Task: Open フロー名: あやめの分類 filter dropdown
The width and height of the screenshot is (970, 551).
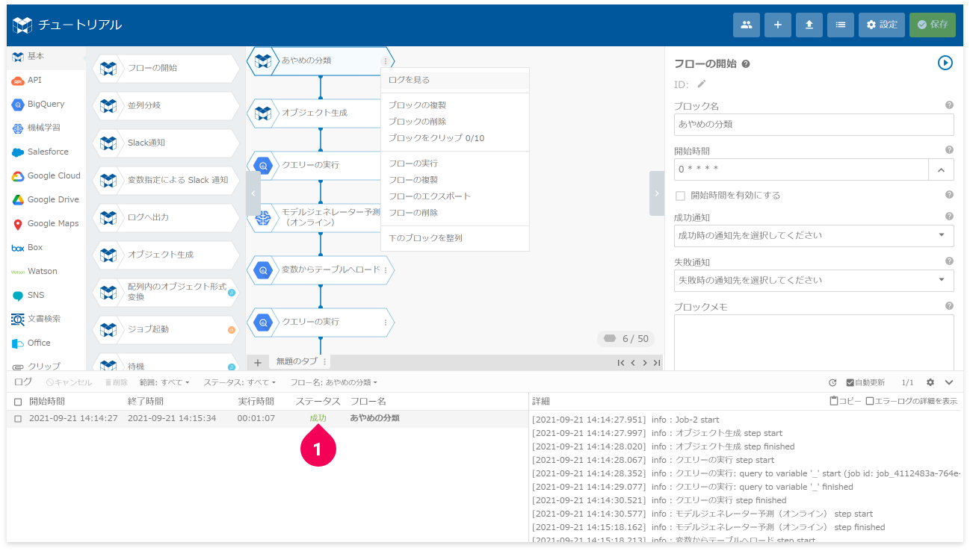Action: point(333,382)
